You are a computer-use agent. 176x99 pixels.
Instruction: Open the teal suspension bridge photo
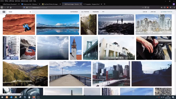click(90, 48)
